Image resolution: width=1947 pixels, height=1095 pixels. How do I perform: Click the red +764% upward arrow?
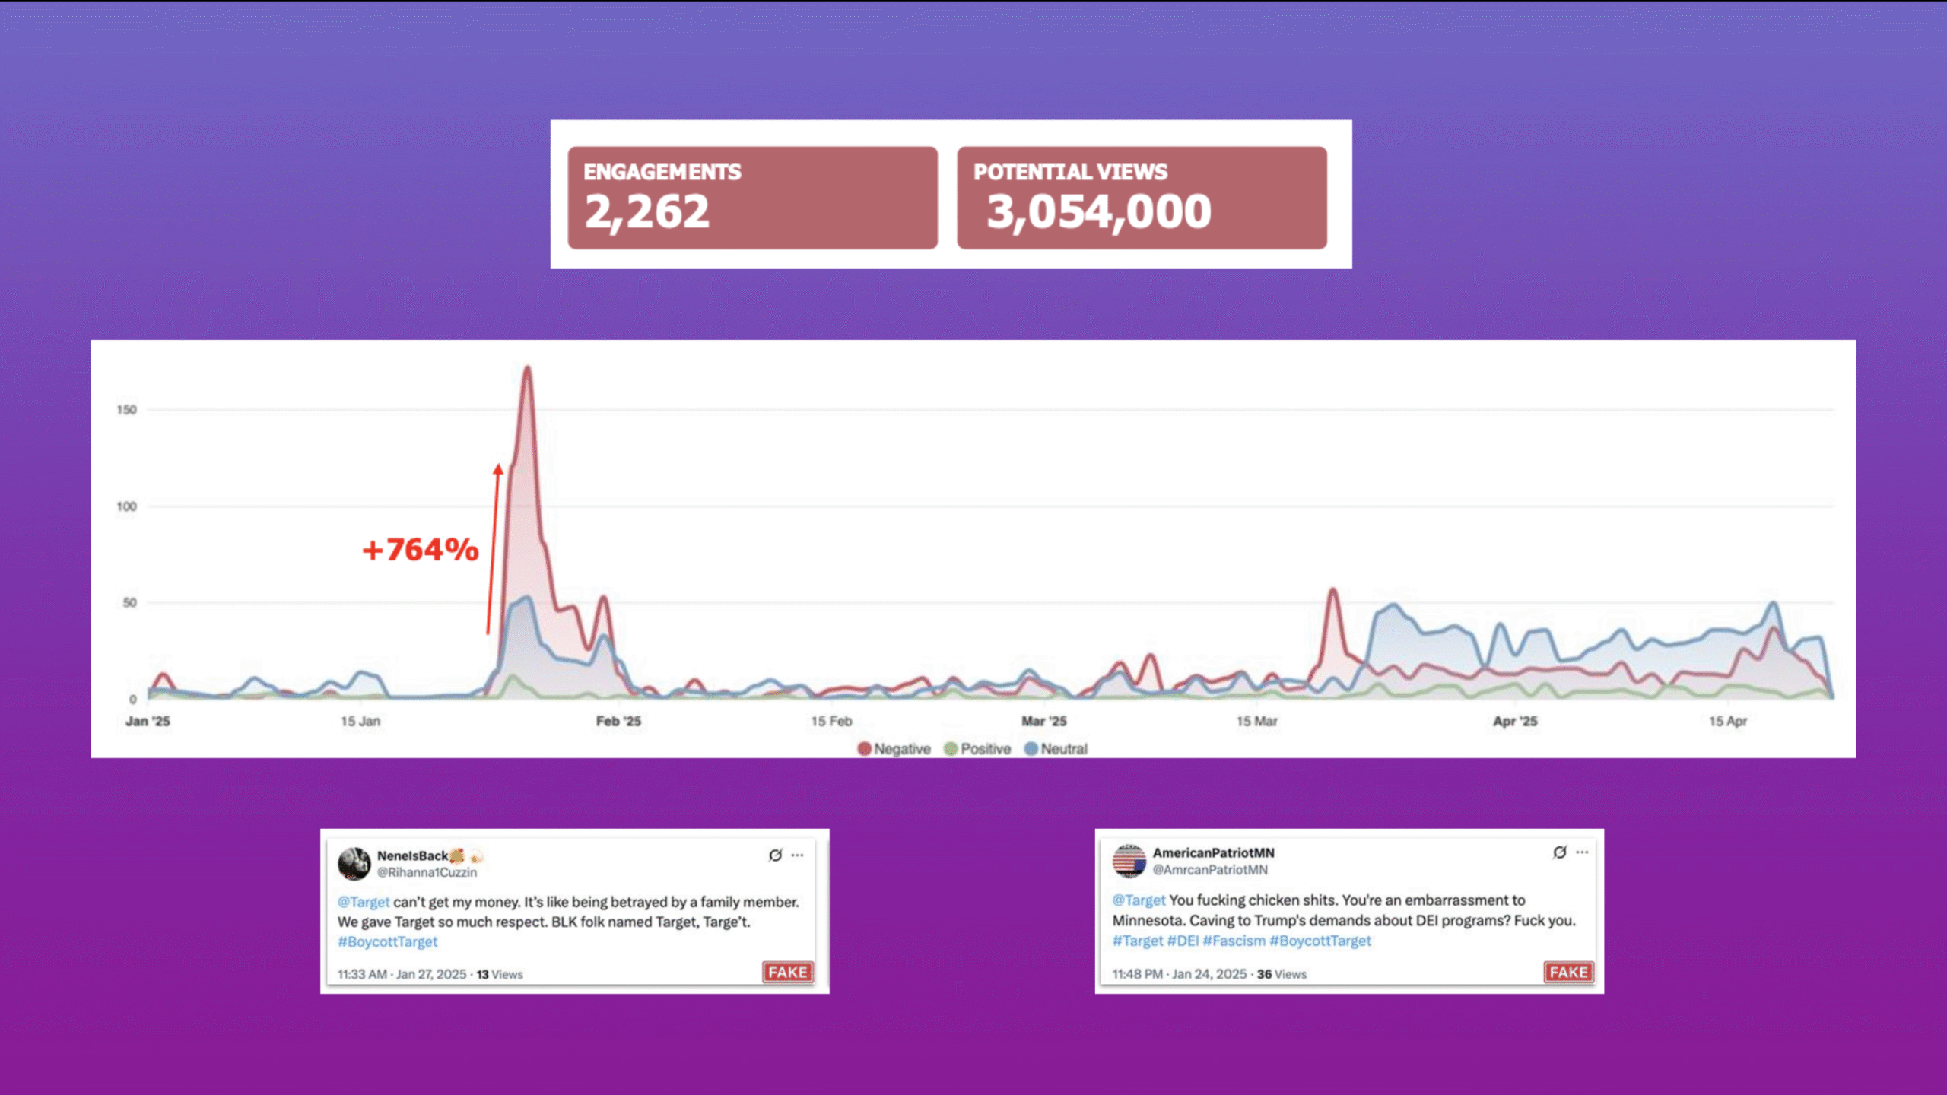(x=494, y=548)
